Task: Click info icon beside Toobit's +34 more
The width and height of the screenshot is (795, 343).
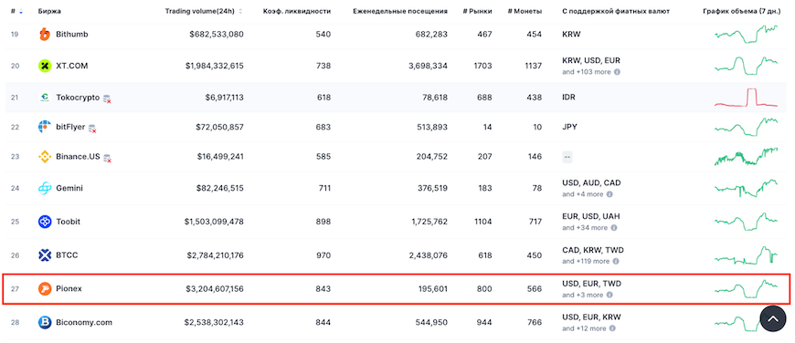Action: click(613, 228)
